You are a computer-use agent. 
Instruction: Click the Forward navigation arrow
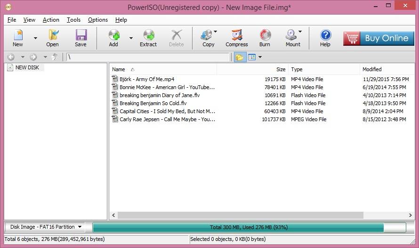33,57
